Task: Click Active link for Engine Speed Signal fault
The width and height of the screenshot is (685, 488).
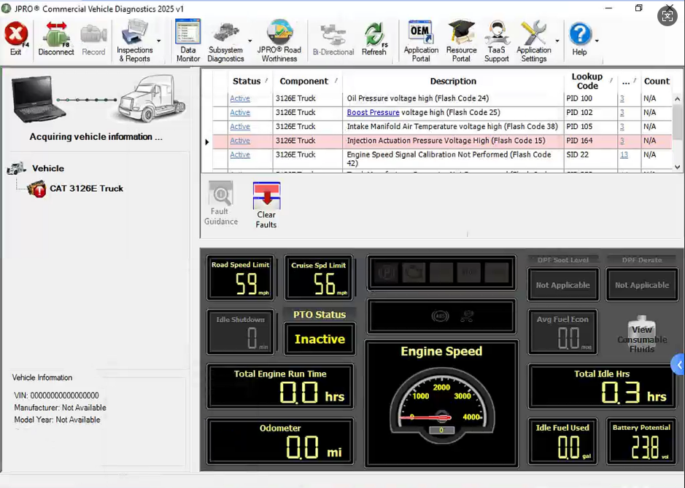Action: (x=240, y=155)
